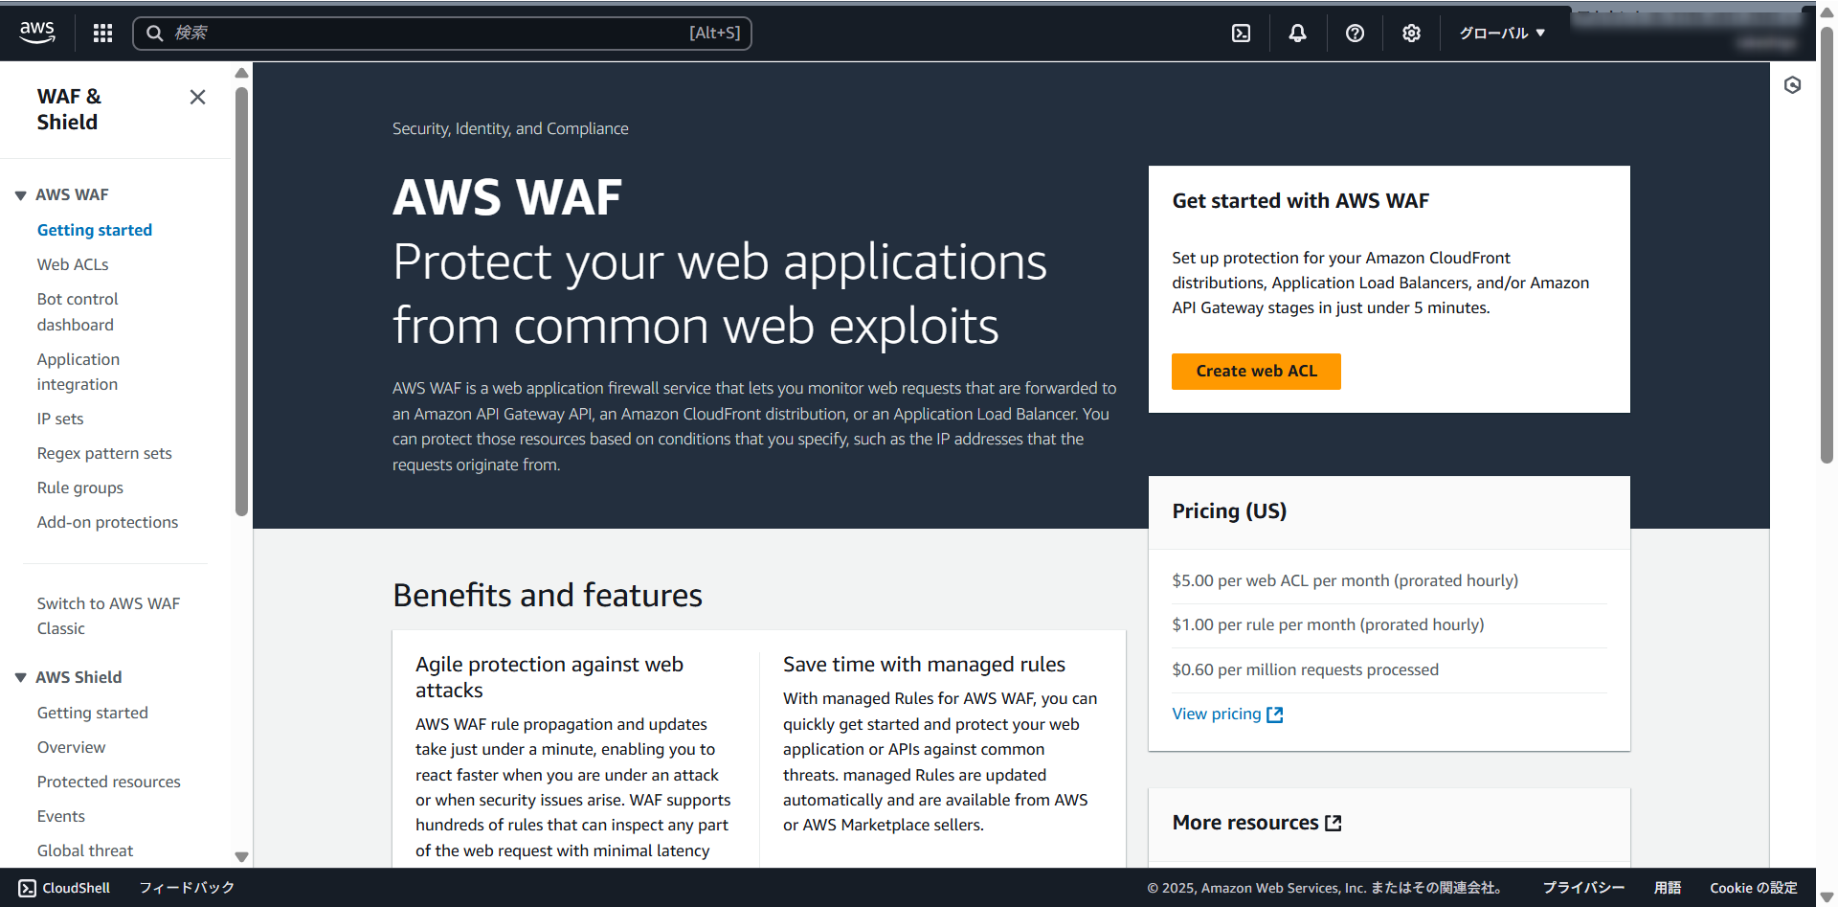Click the hexagon info panel icon
1838x907 pixels.
pos(1792,85)
